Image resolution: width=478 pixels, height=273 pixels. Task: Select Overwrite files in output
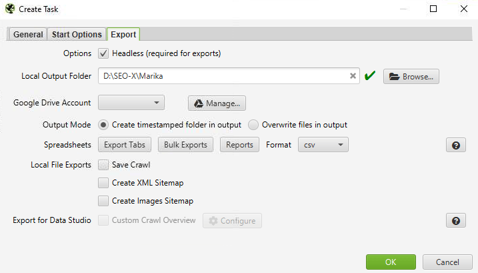(253, 125)
